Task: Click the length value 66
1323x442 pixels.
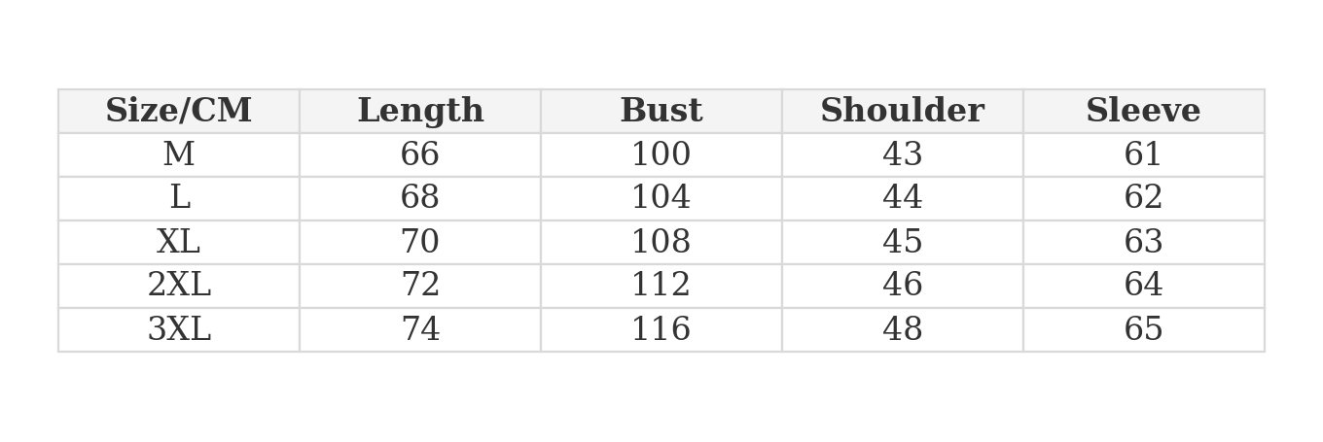Action: pyautogui.click(x=420, y=155)
